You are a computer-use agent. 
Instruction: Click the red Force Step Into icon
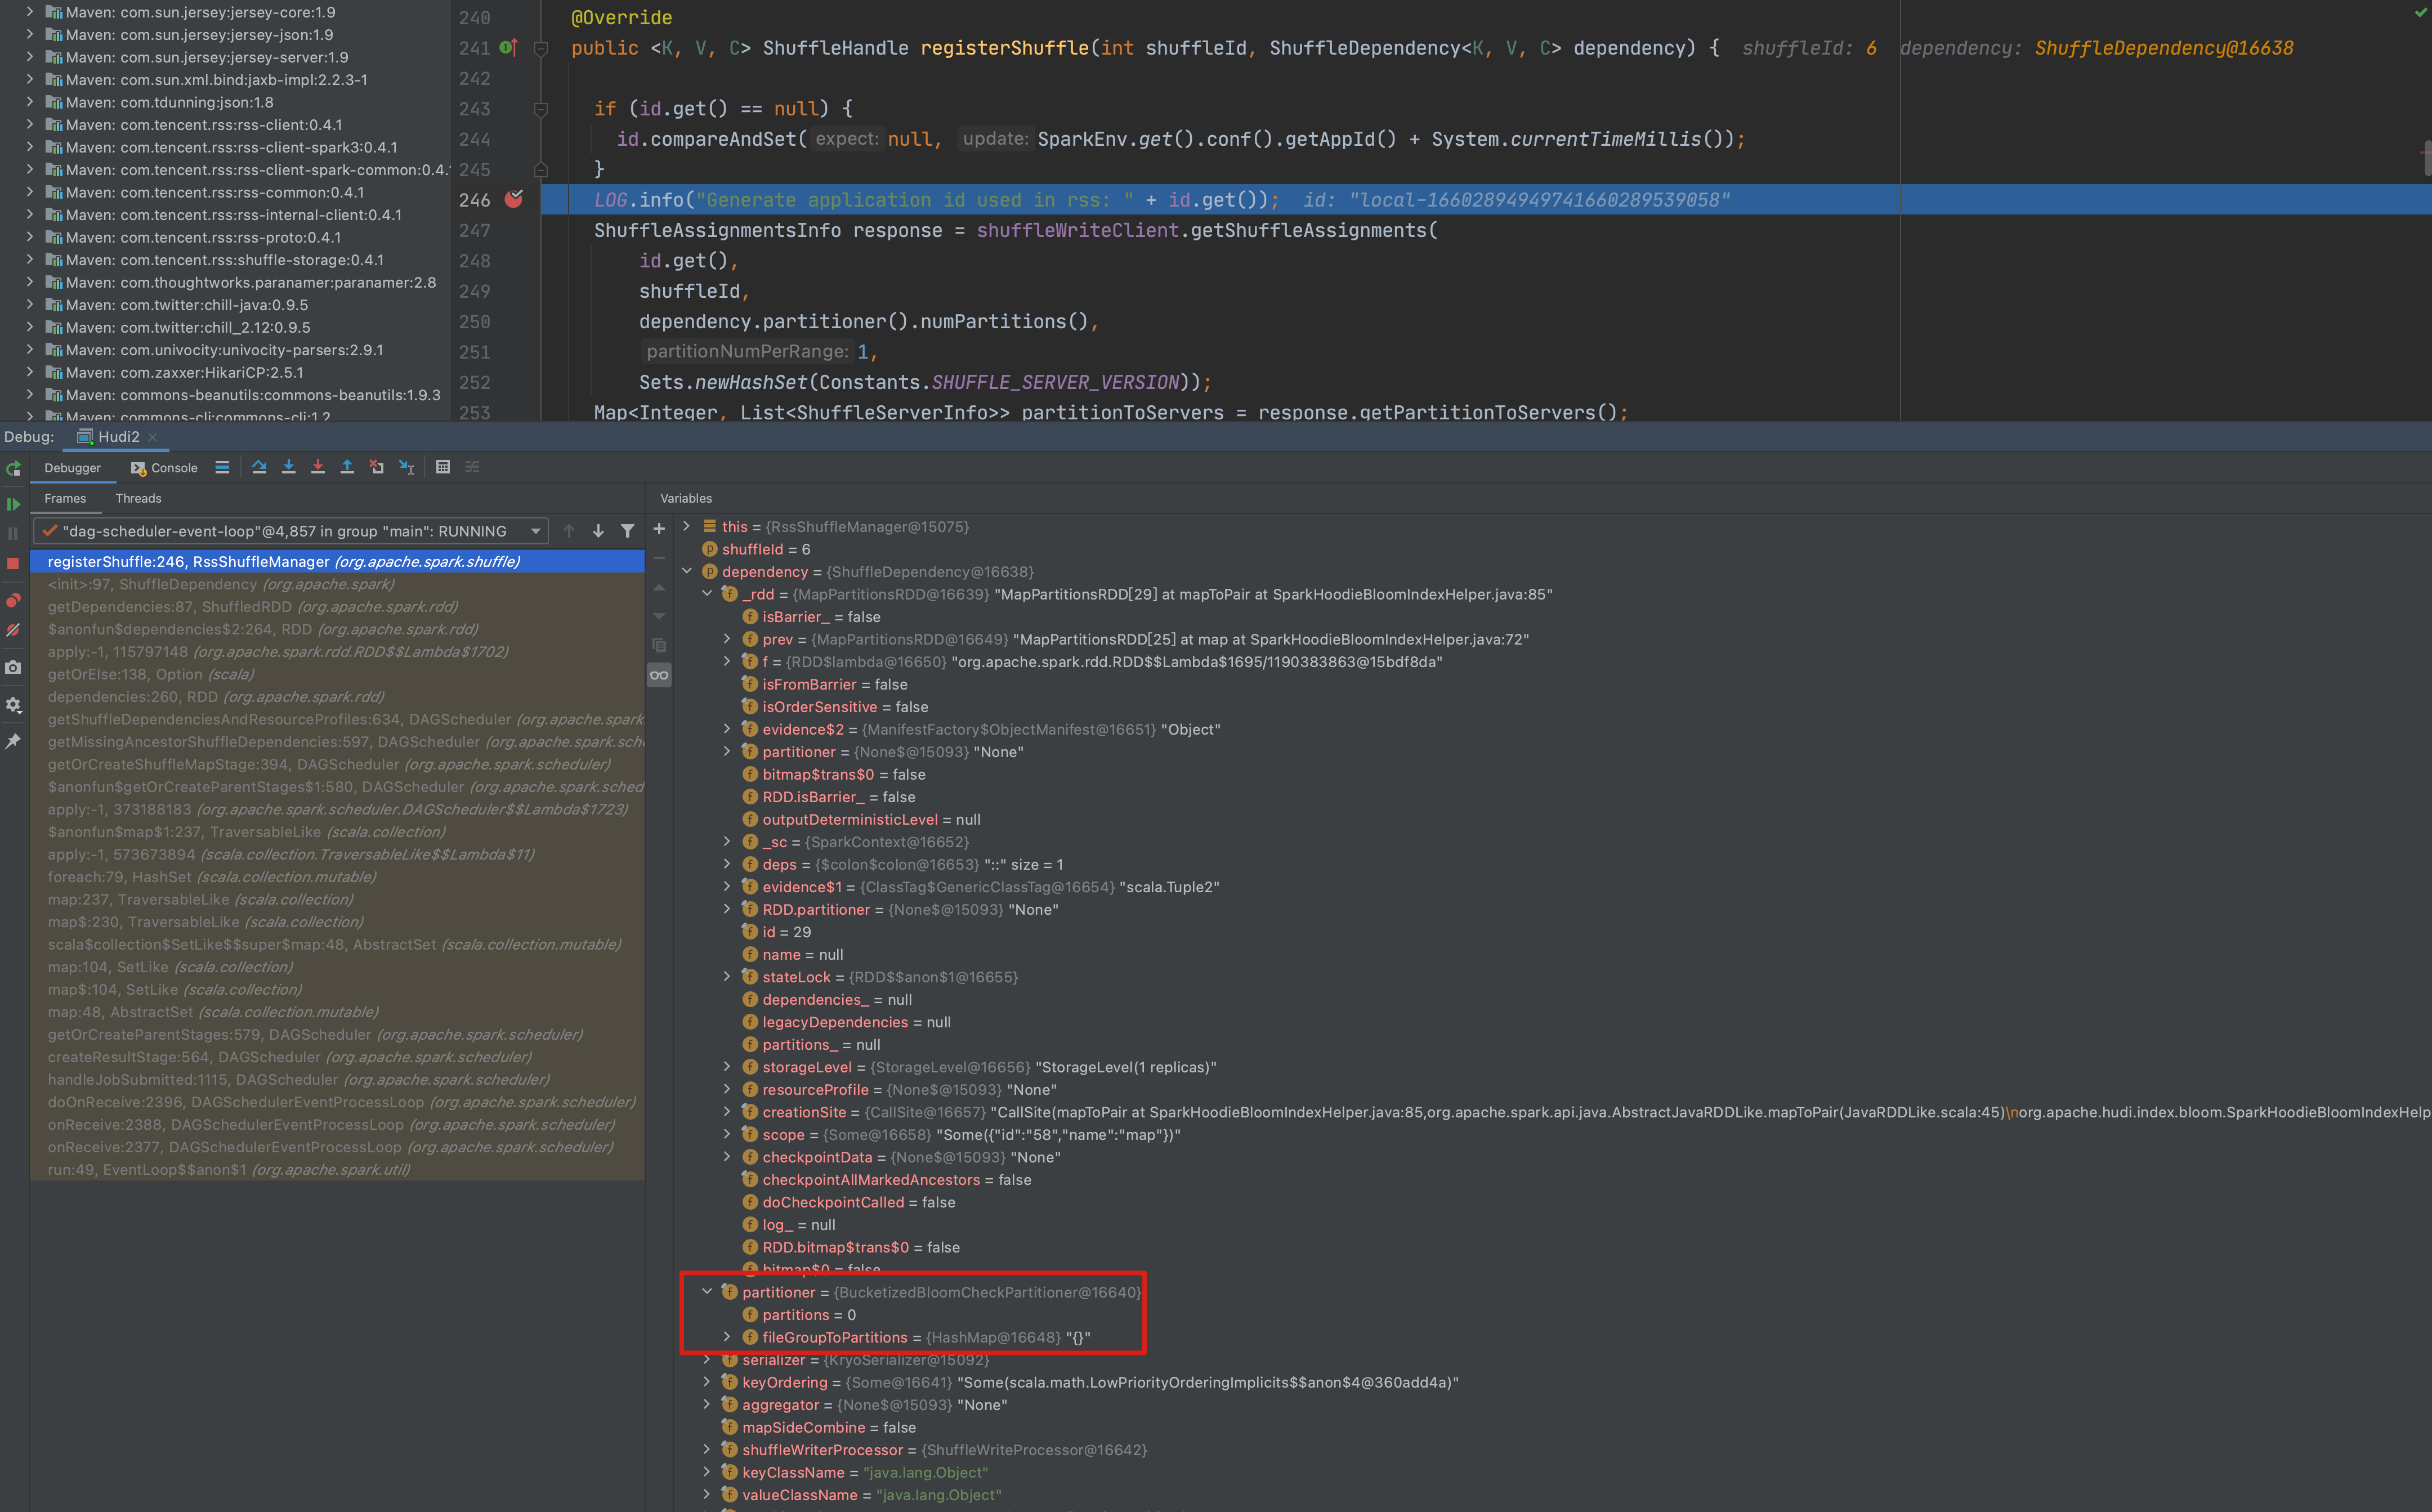pos(318,467)
